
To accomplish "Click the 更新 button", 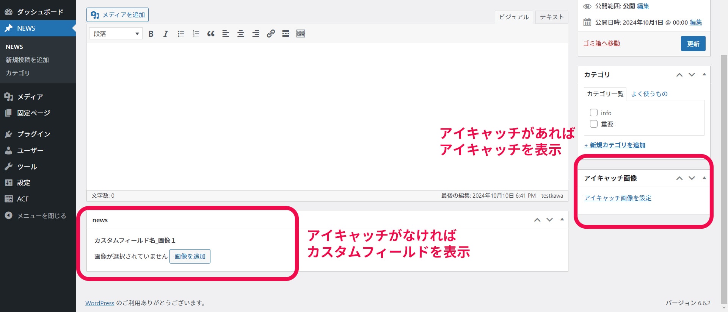I will click(x=693, y=44).
